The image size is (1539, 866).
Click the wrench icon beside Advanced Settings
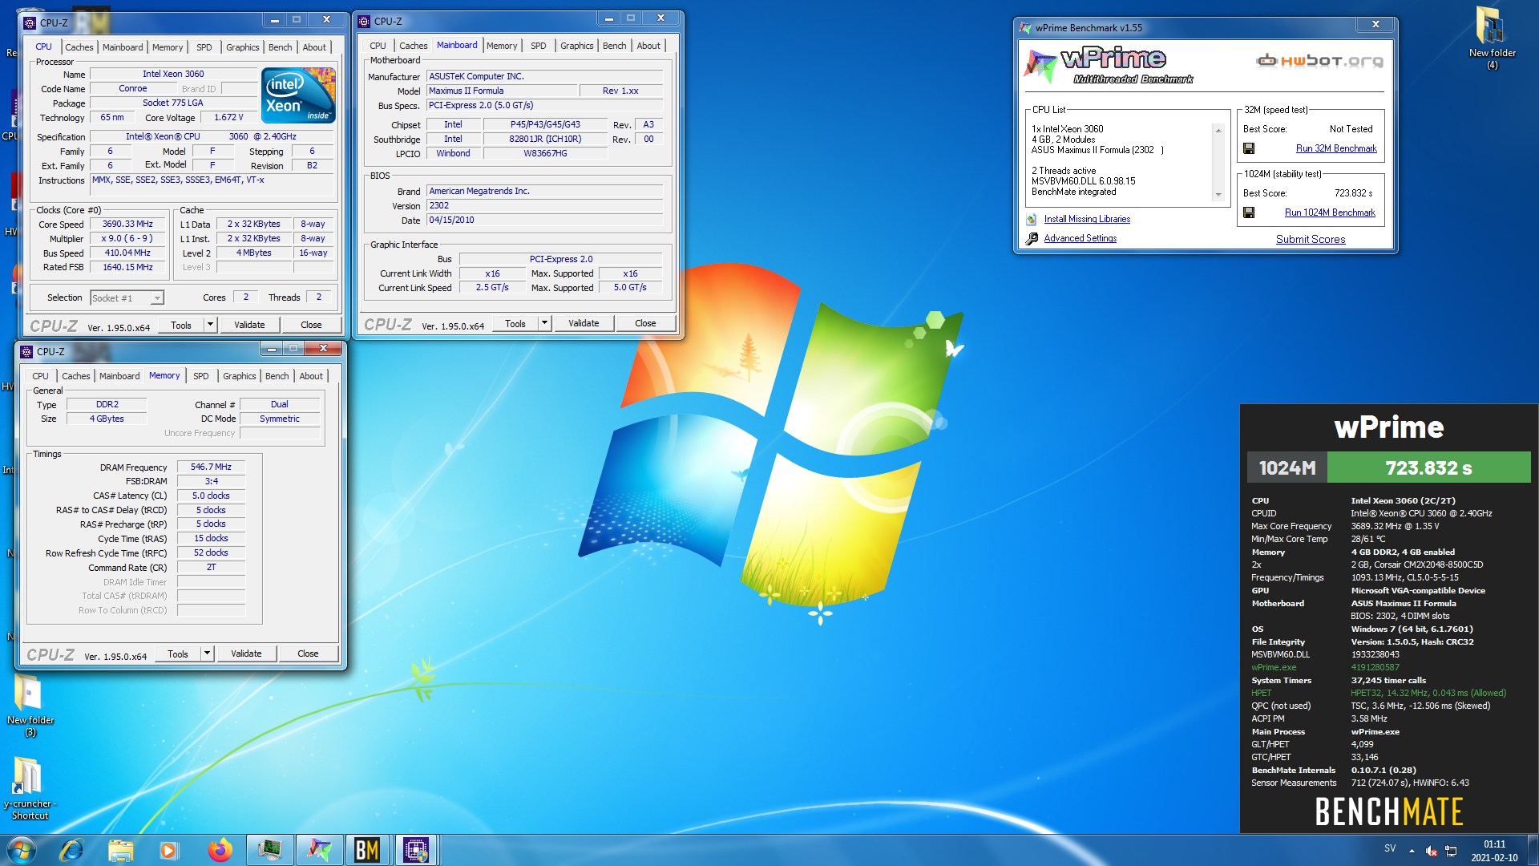click(1032, 238)
